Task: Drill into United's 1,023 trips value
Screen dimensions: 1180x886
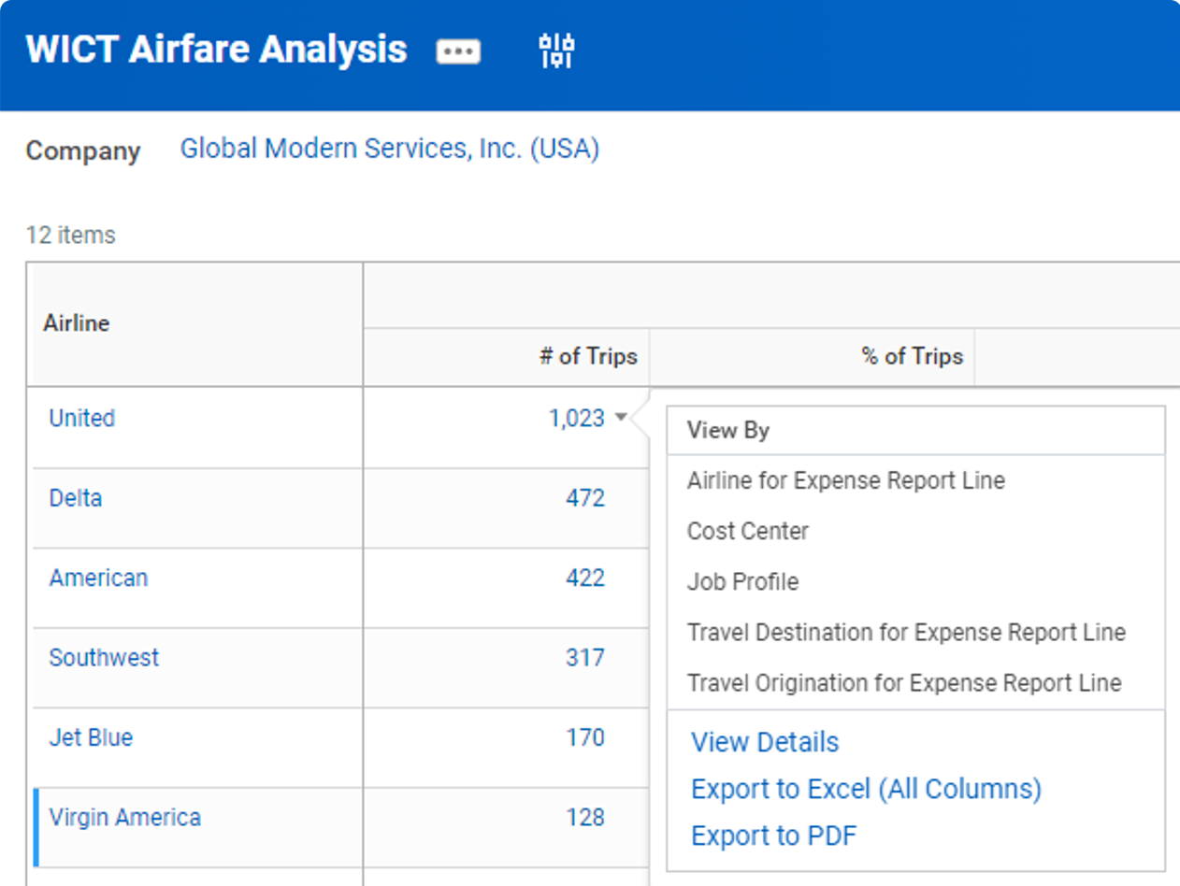Action: (577, 419)
